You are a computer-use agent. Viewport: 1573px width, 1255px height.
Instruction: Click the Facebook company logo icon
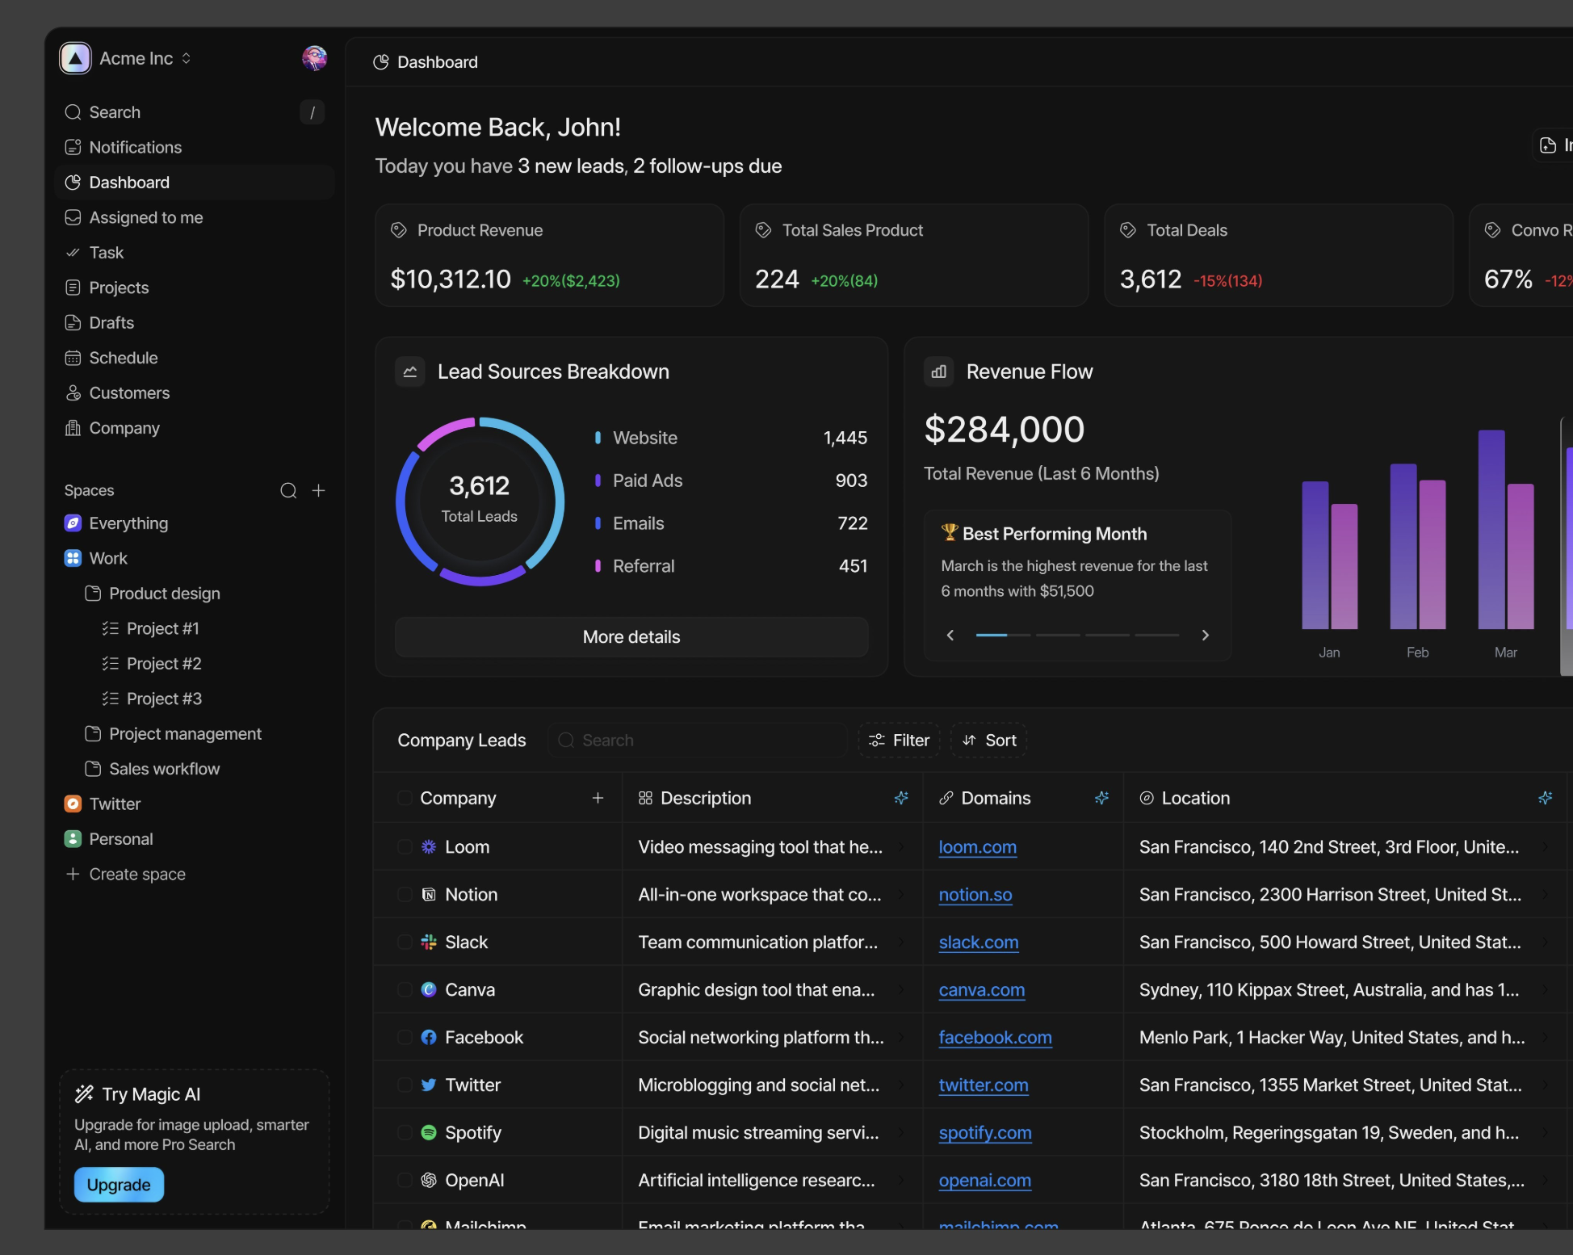[x=429, y=1037]
